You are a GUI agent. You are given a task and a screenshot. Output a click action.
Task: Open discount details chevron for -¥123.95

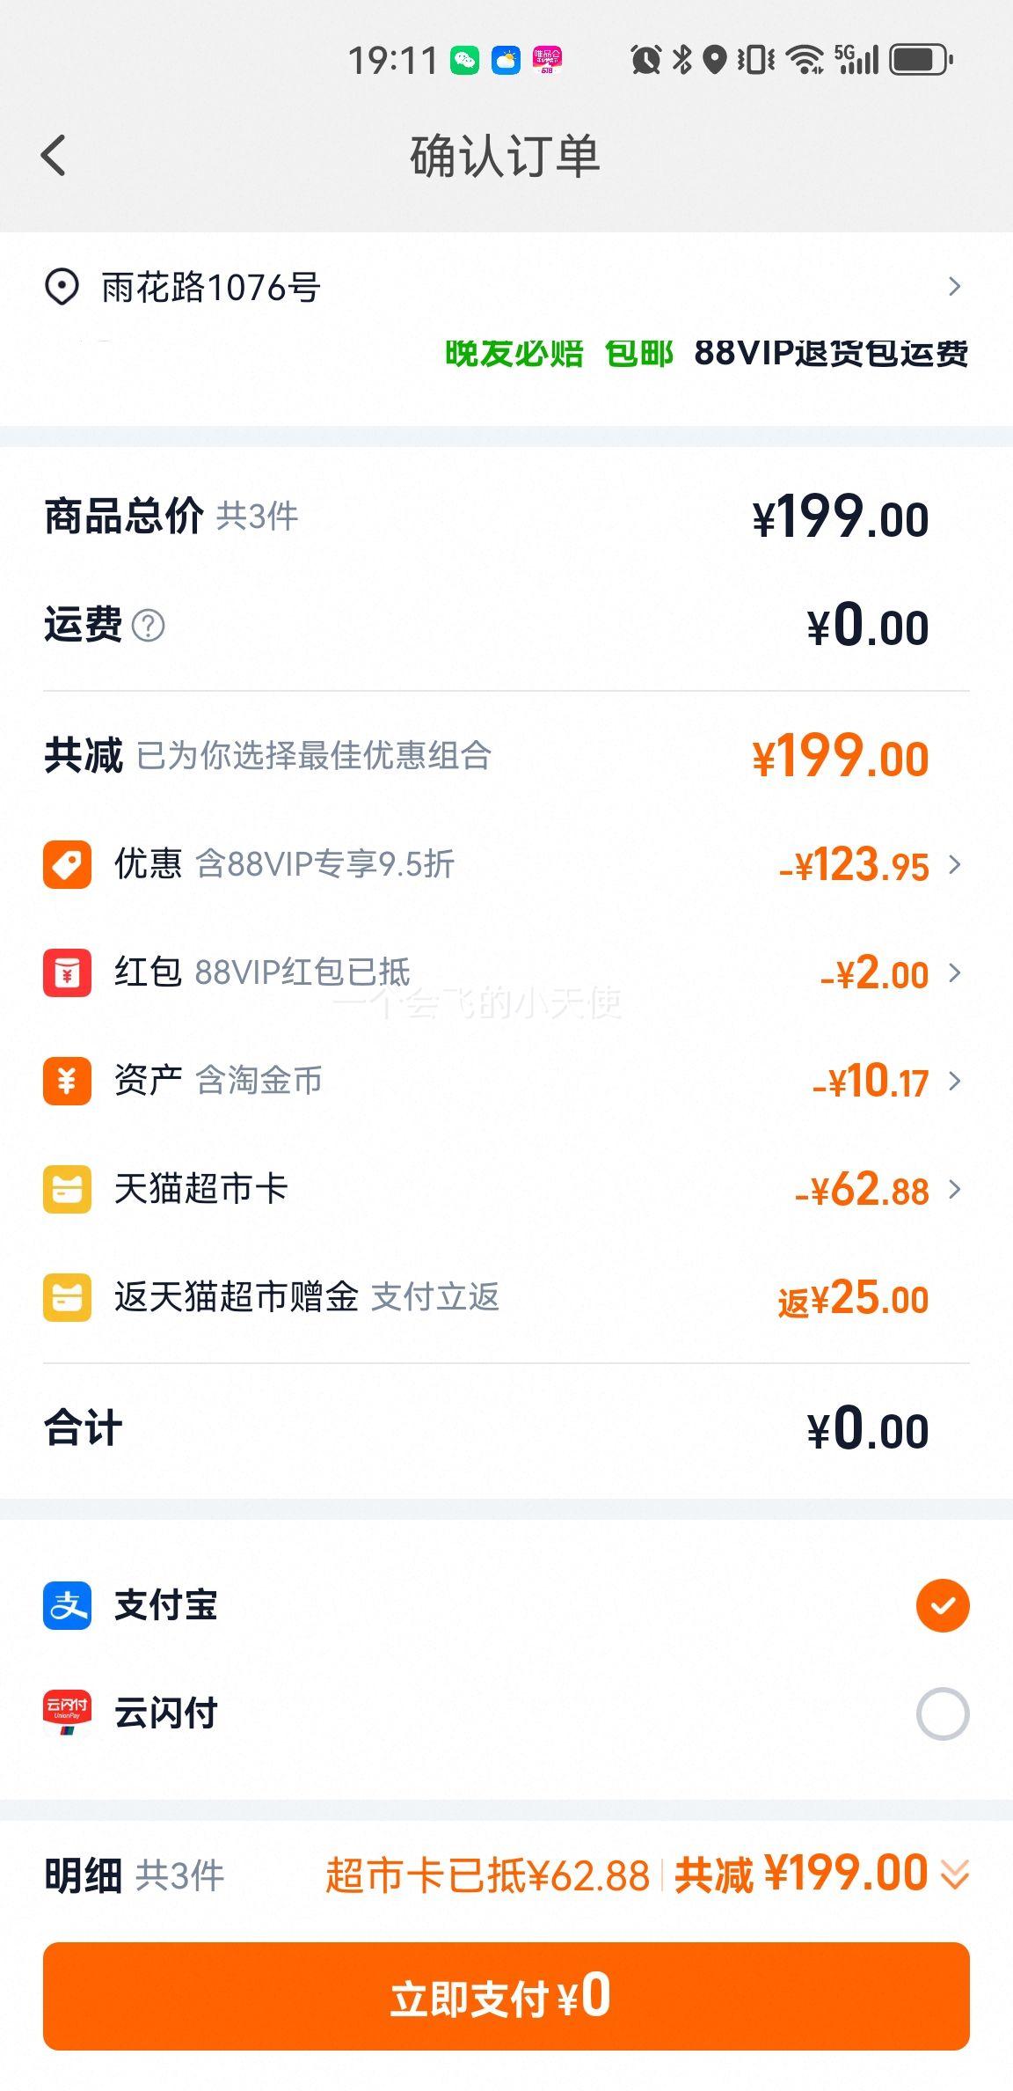click(x=955, y=864)
